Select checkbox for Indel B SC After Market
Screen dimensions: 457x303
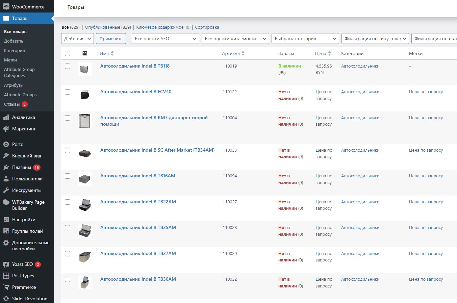pos(68,150)
